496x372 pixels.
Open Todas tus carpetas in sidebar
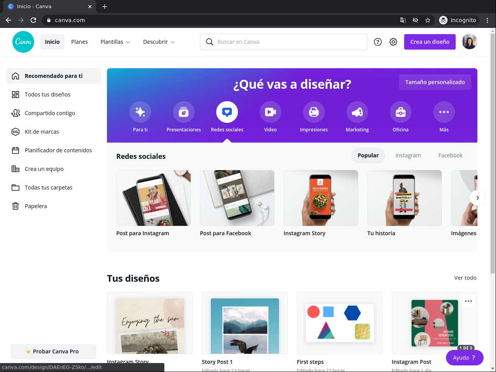(53, 188)
